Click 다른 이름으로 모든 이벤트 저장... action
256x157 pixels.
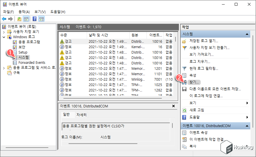215,89
